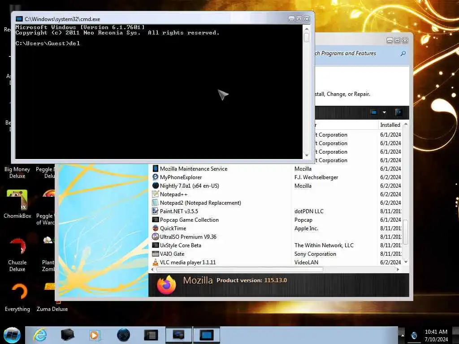The width and height of the screenshot is (459, 344).
Task: Select the Notepad++ program icon
Action: click(x=156, y=194)
